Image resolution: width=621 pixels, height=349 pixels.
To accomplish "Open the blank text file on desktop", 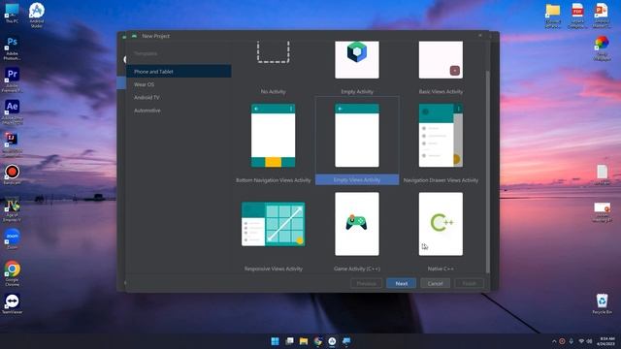I will 602,174.
